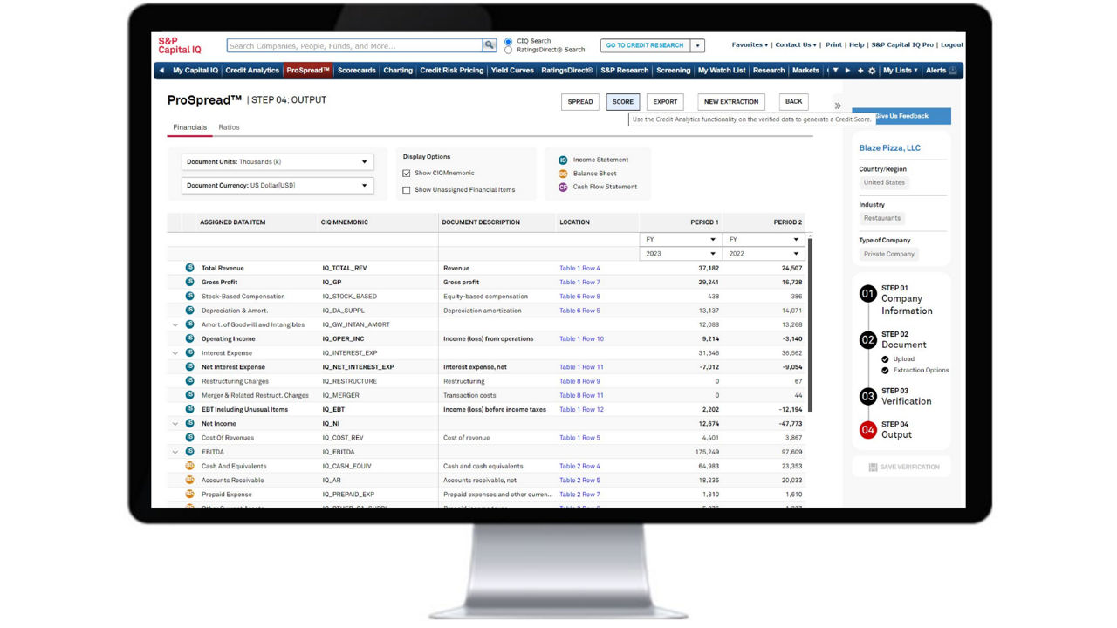Click the SPREAD button

coord(580,102)
